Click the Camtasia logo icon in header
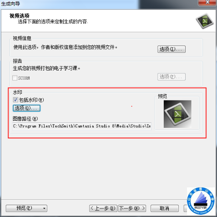The width and height of the screenshot is (217, 217). point(205,21)
